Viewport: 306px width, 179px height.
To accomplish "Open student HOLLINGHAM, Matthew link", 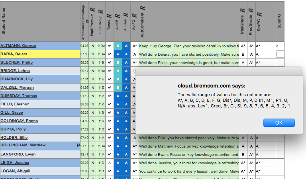I will pyautogui.click(x=23, y=145).
